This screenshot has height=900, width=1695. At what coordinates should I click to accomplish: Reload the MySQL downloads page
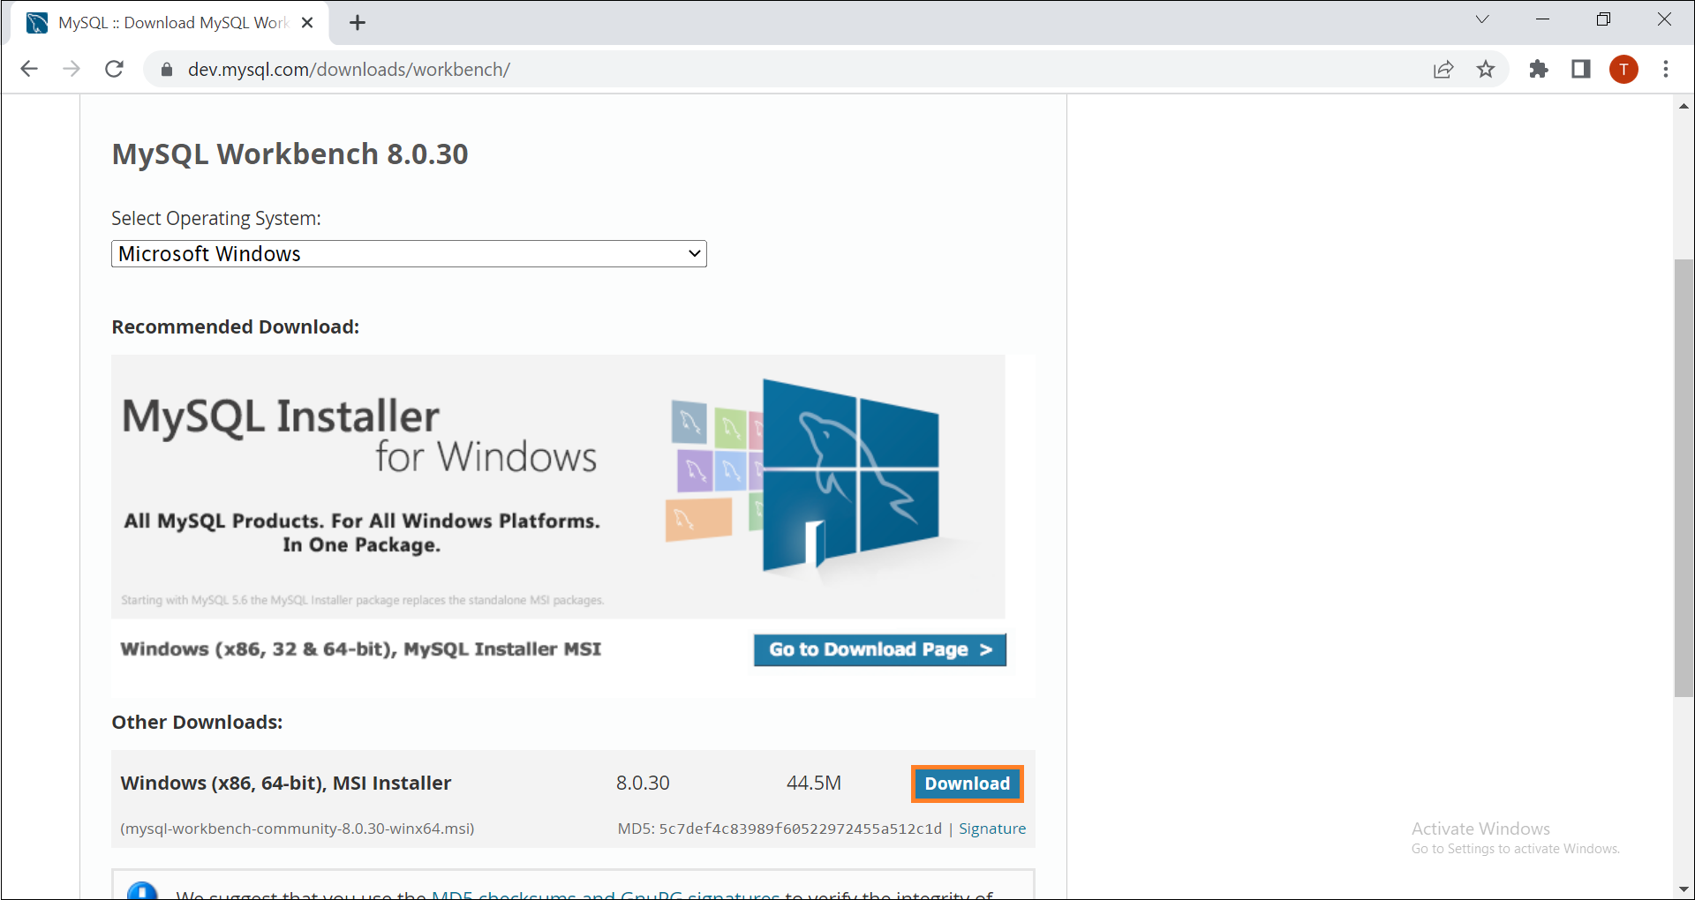(115, 69)
